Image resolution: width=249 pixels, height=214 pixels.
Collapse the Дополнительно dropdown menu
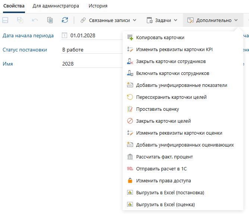tap(212, 20)
